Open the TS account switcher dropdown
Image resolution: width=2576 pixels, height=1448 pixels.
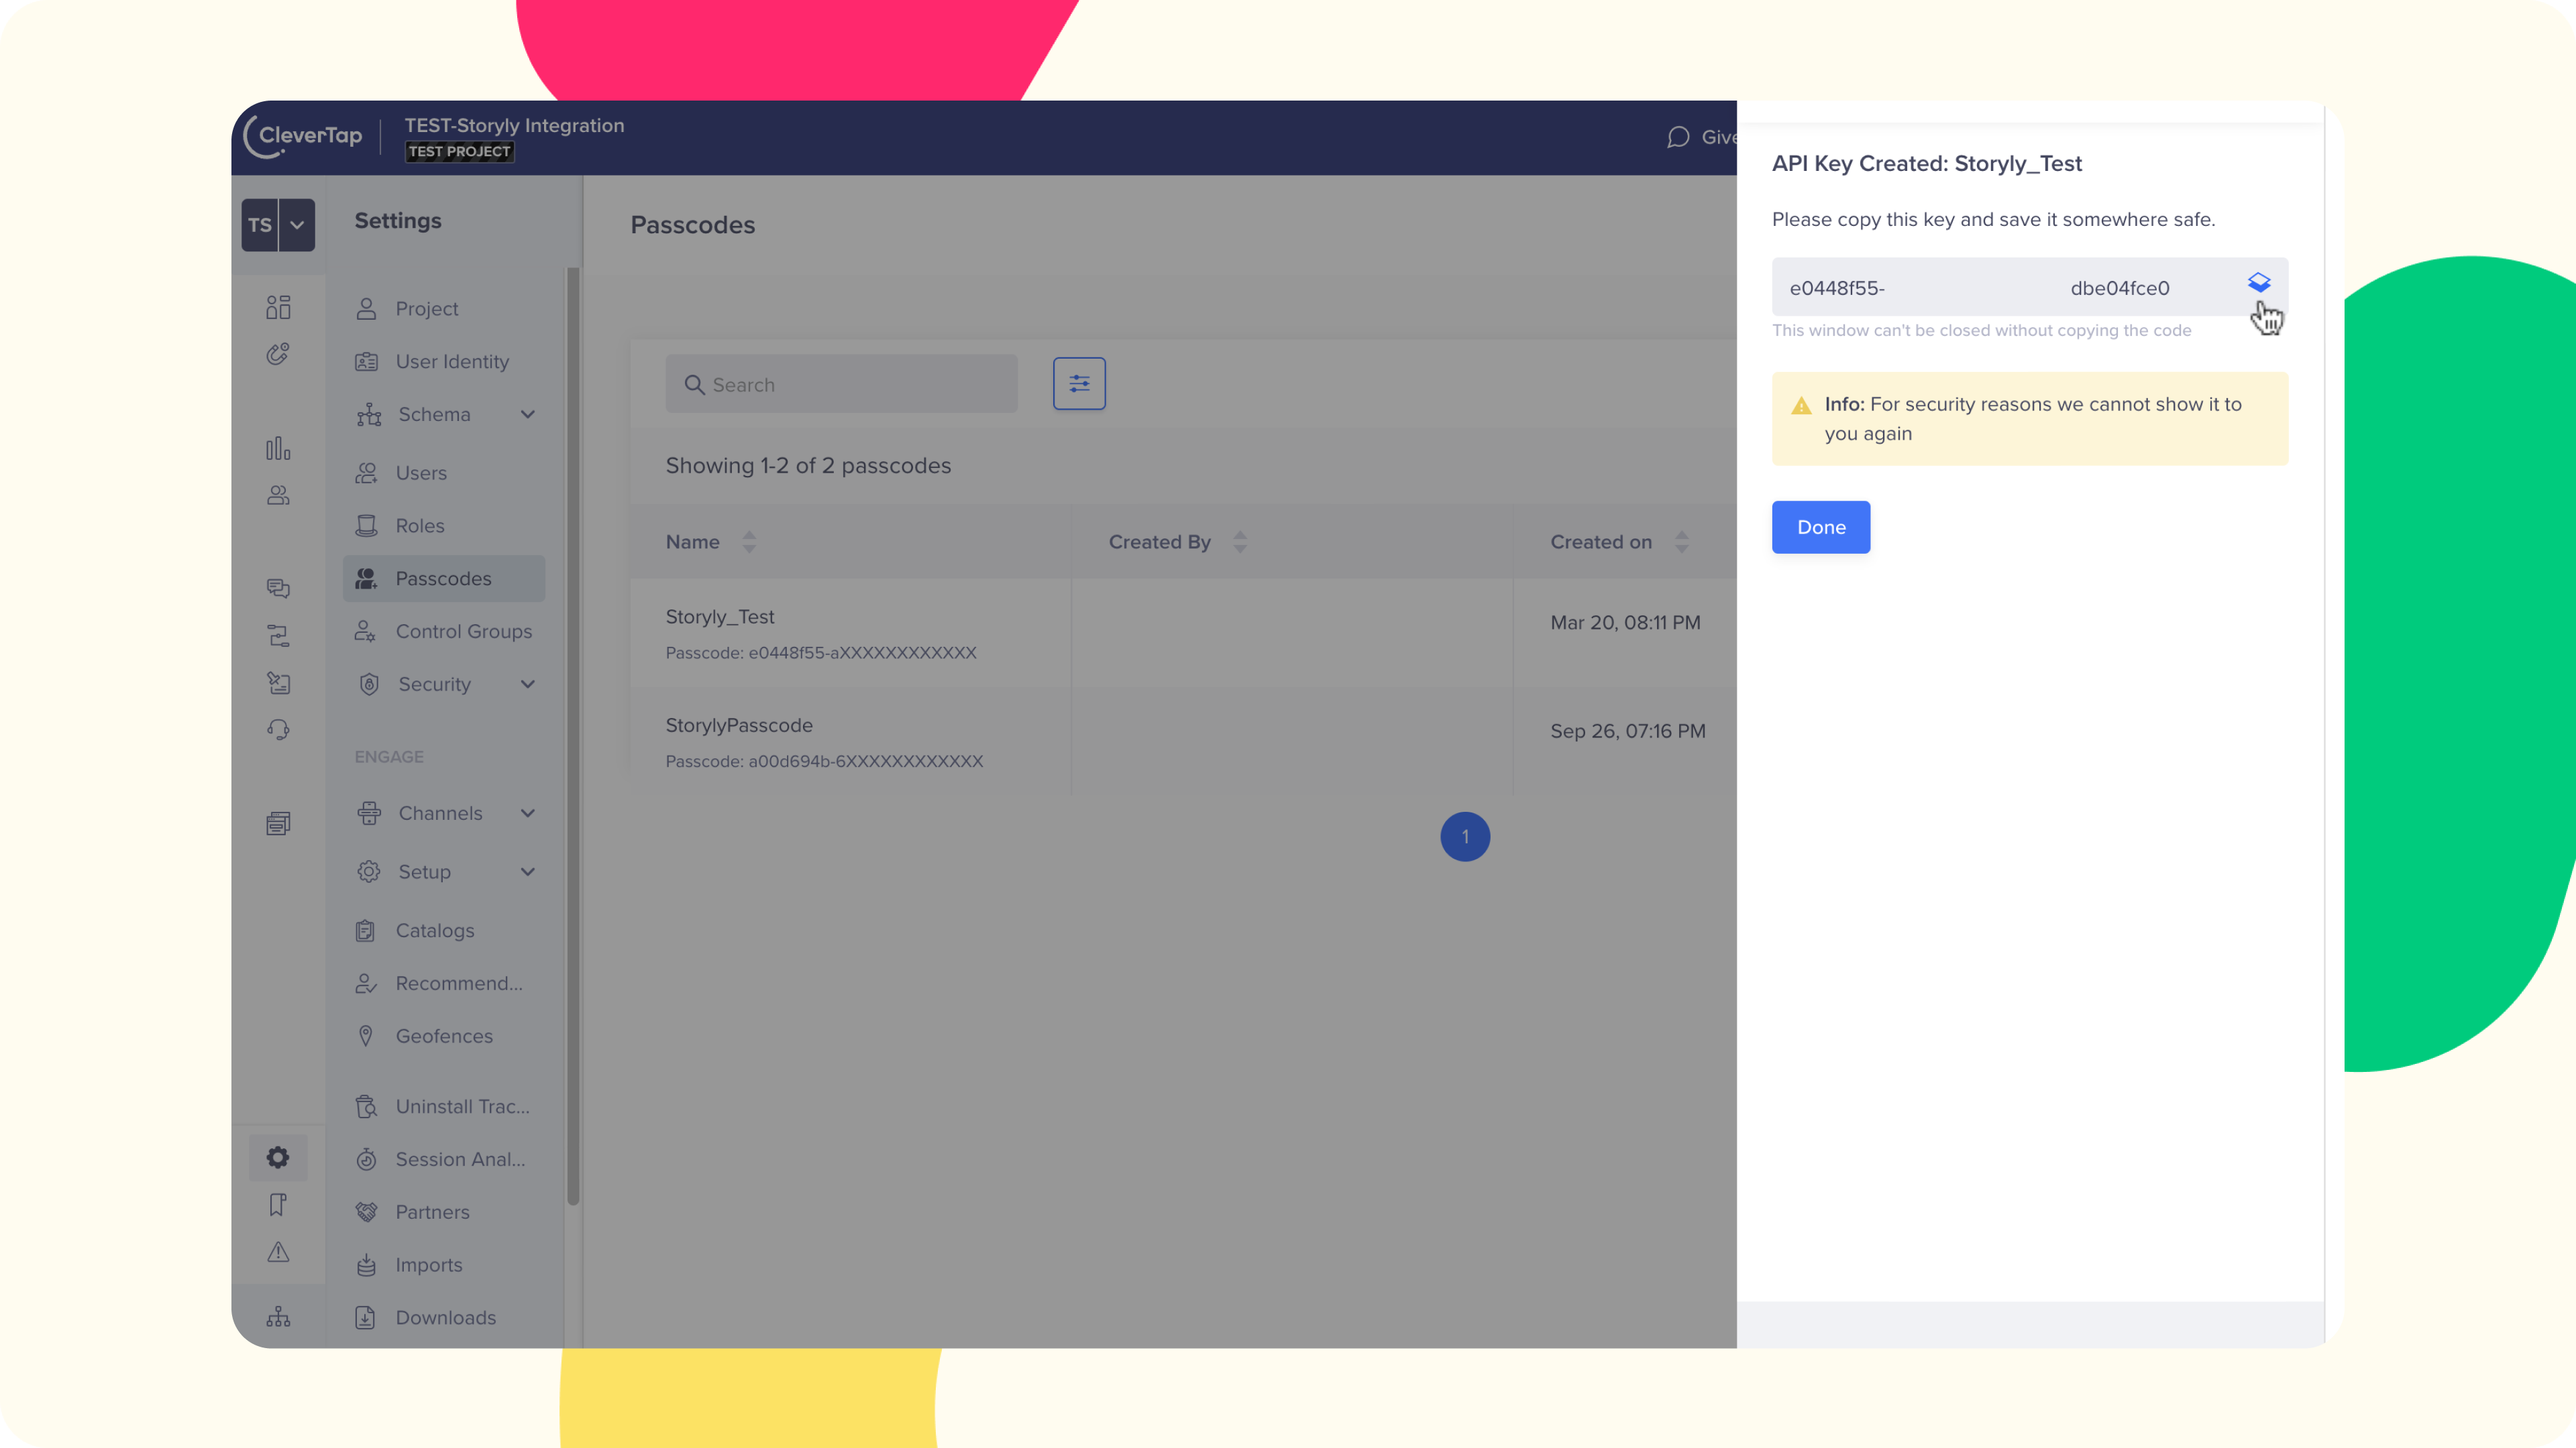296,225
